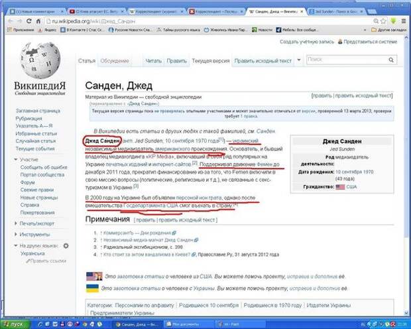Image resolution: width=411 pixels, height=329 pixels.
Task: Open a new browser tab
Action: click(371, 12)
